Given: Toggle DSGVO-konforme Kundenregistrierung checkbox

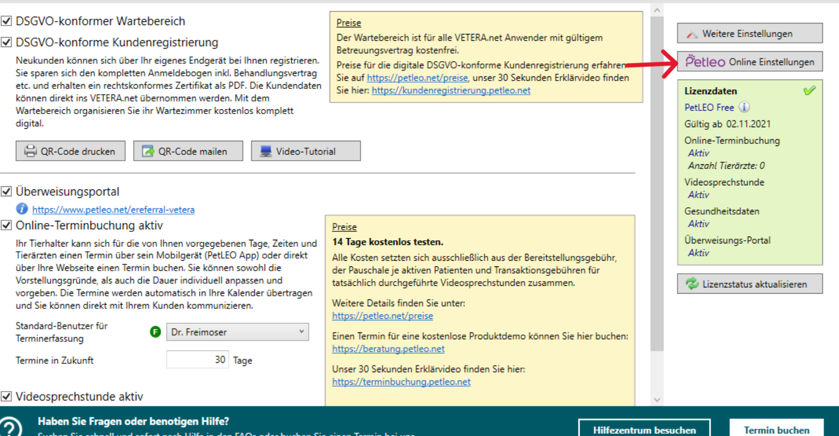Looking at the screenshot, I should (x=6, y=42).
